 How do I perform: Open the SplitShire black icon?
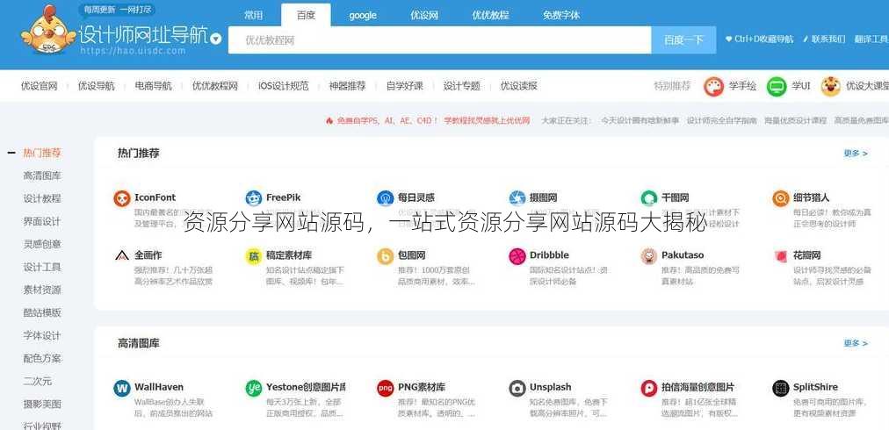point(781,388)
